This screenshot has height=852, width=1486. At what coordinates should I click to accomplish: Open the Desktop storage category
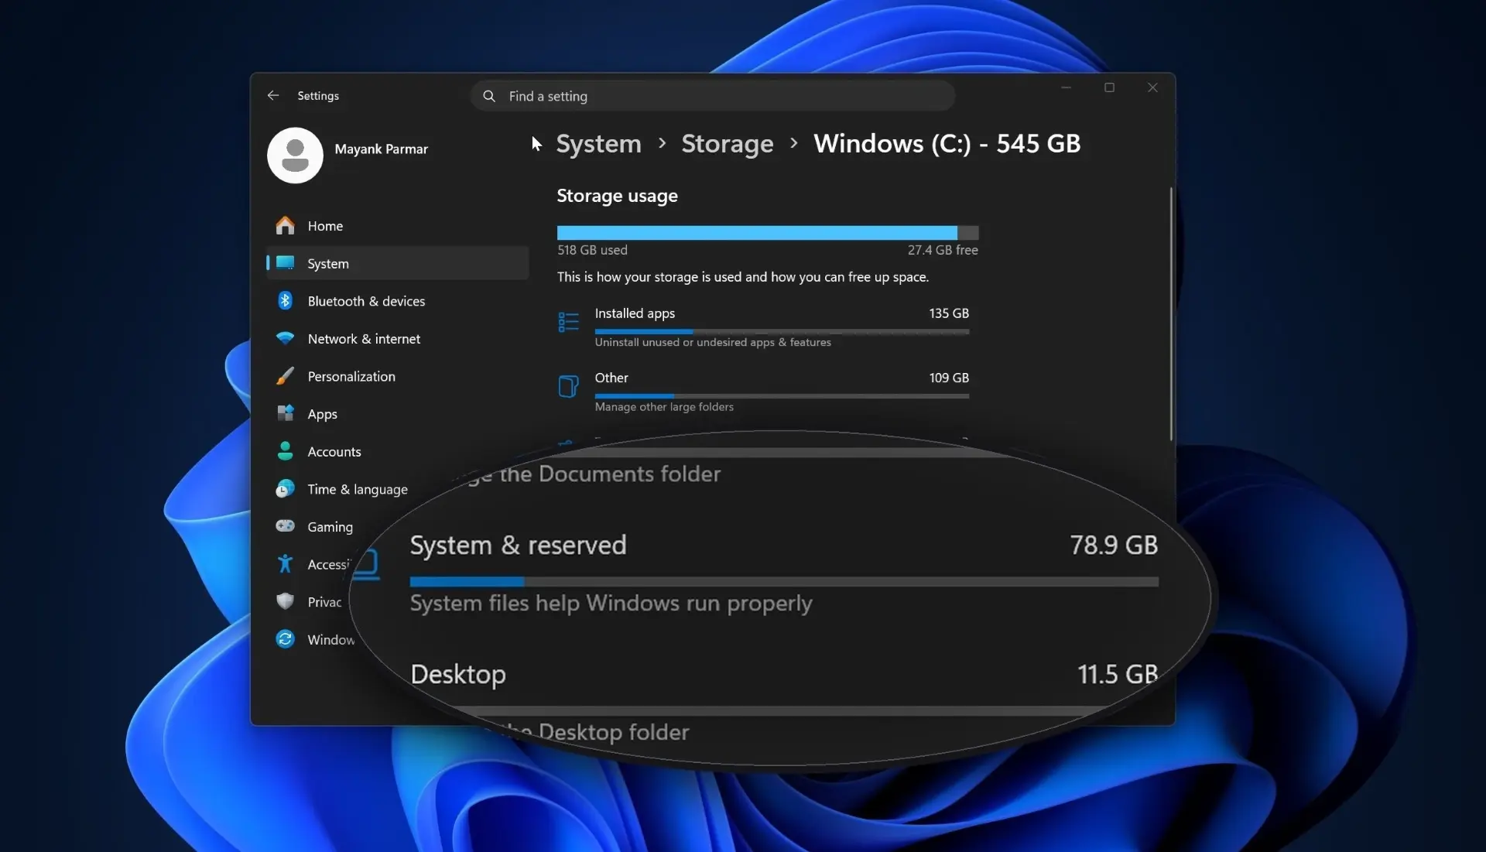[458, 675]
